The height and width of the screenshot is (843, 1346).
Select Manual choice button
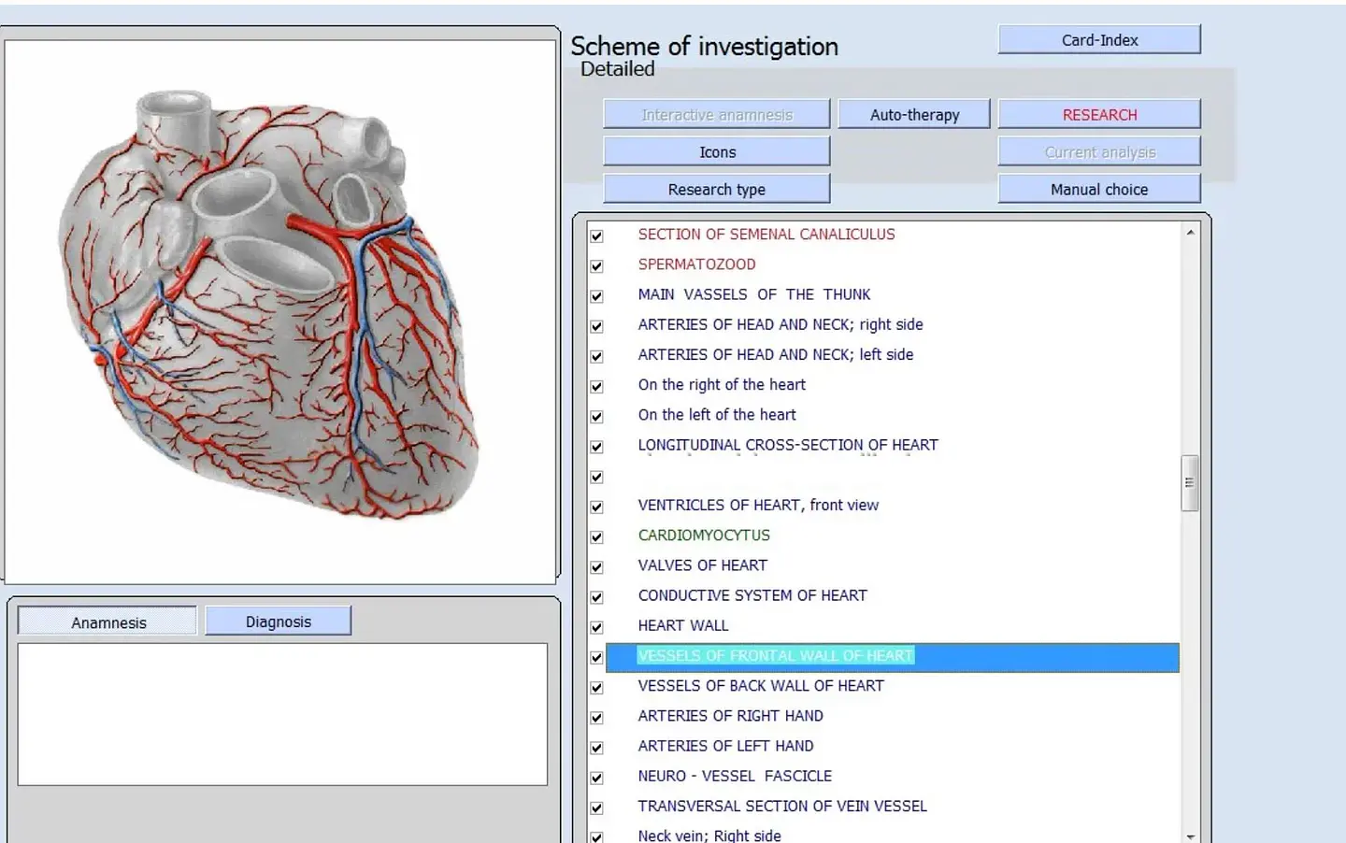click(x=1099, y=190)
